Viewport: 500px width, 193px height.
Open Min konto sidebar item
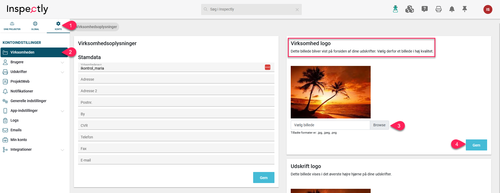tap(34, 140)
